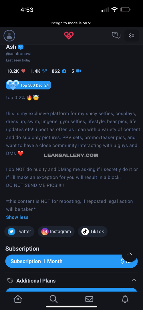
Task: Expand the Incognito mode dropdown chevron
Action: tap(90, 23)
